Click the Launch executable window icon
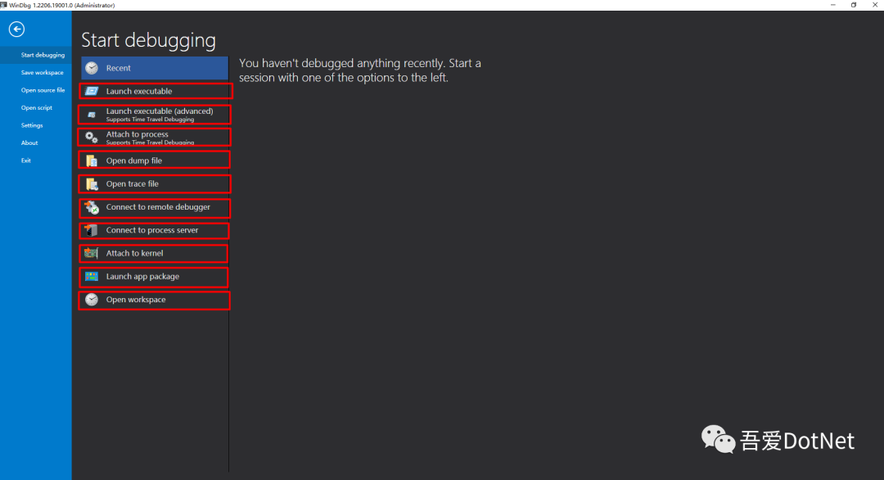 point(92,91)
